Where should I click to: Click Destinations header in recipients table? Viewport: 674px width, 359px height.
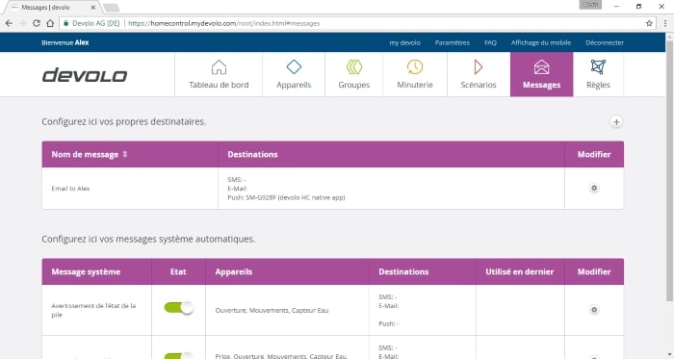pyautogui.click(x=252, y=154)
